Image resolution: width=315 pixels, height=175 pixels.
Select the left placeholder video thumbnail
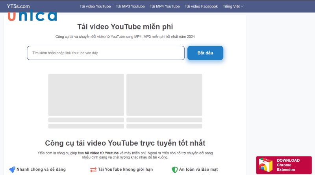tap(86, 95)
